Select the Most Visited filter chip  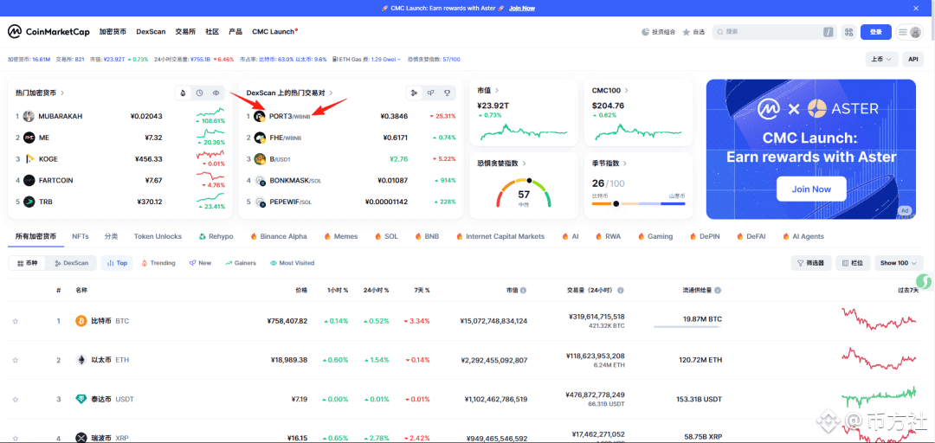click(x=293, y=263)
